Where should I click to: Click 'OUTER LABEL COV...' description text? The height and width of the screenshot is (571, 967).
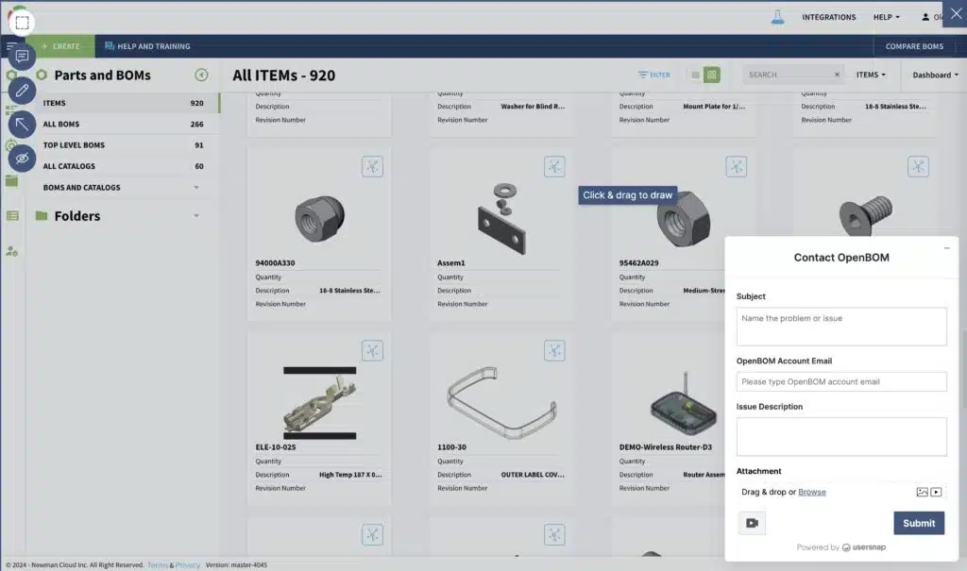coord(533,475)
